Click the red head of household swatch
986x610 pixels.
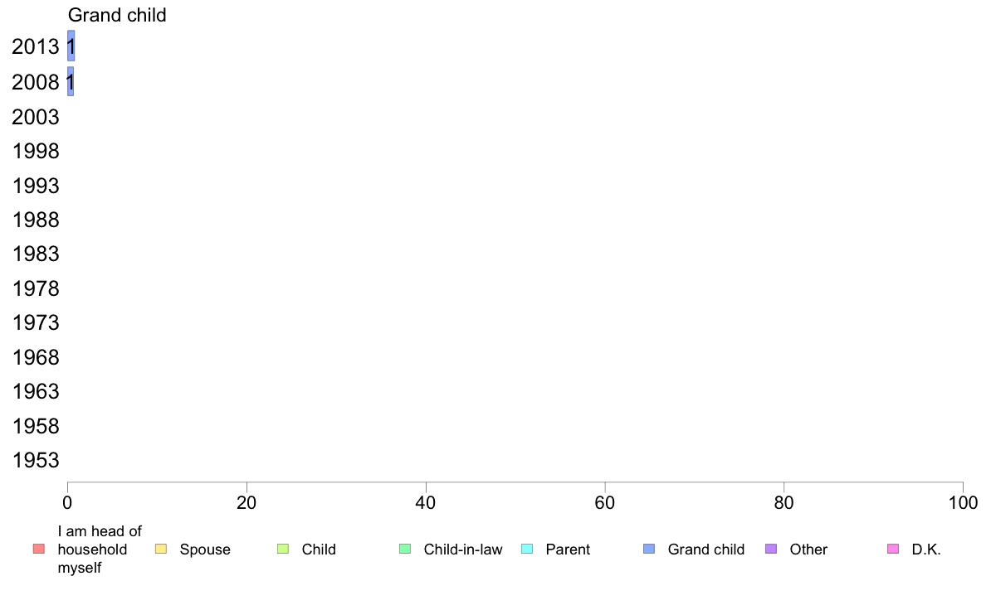point(39,549)
